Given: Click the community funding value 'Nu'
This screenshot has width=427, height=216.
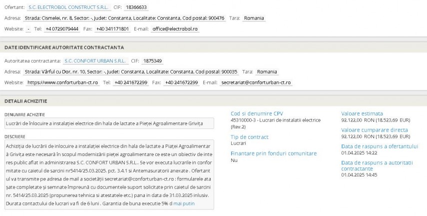Looking at the screenshot, I should (x=234, y=160).
